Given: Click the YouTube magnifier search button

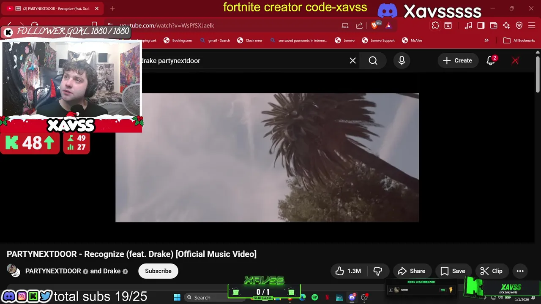Looking at the screenshot, I should click(373, 61).
